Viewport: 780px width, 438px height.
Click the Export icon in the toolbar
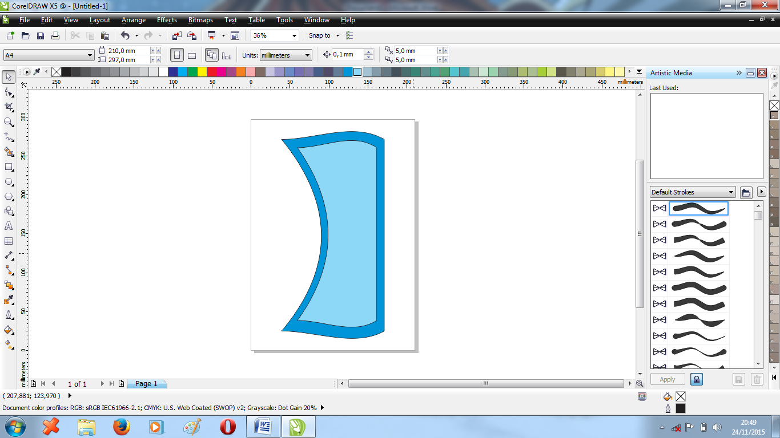pos(192,35)
